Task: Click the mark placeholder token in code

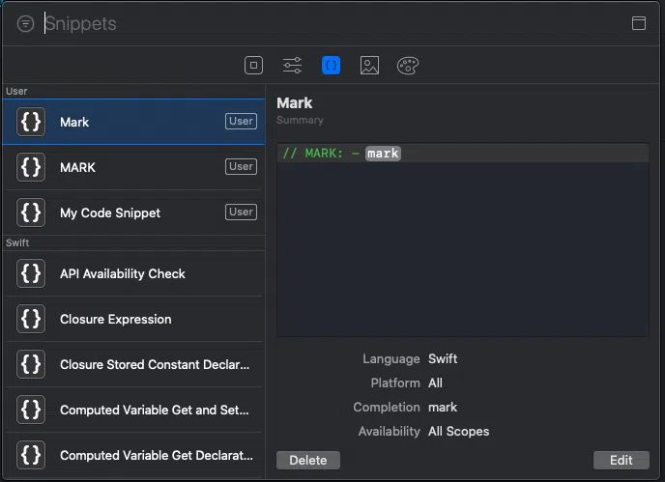Action: click(x=383, y=153)
